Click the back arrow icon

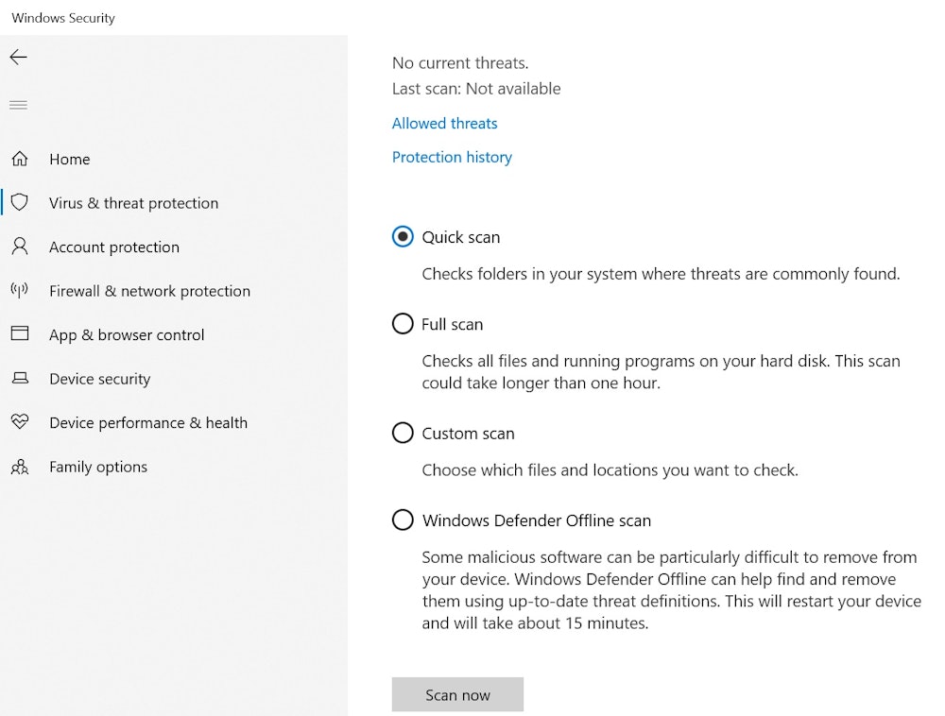19,58
